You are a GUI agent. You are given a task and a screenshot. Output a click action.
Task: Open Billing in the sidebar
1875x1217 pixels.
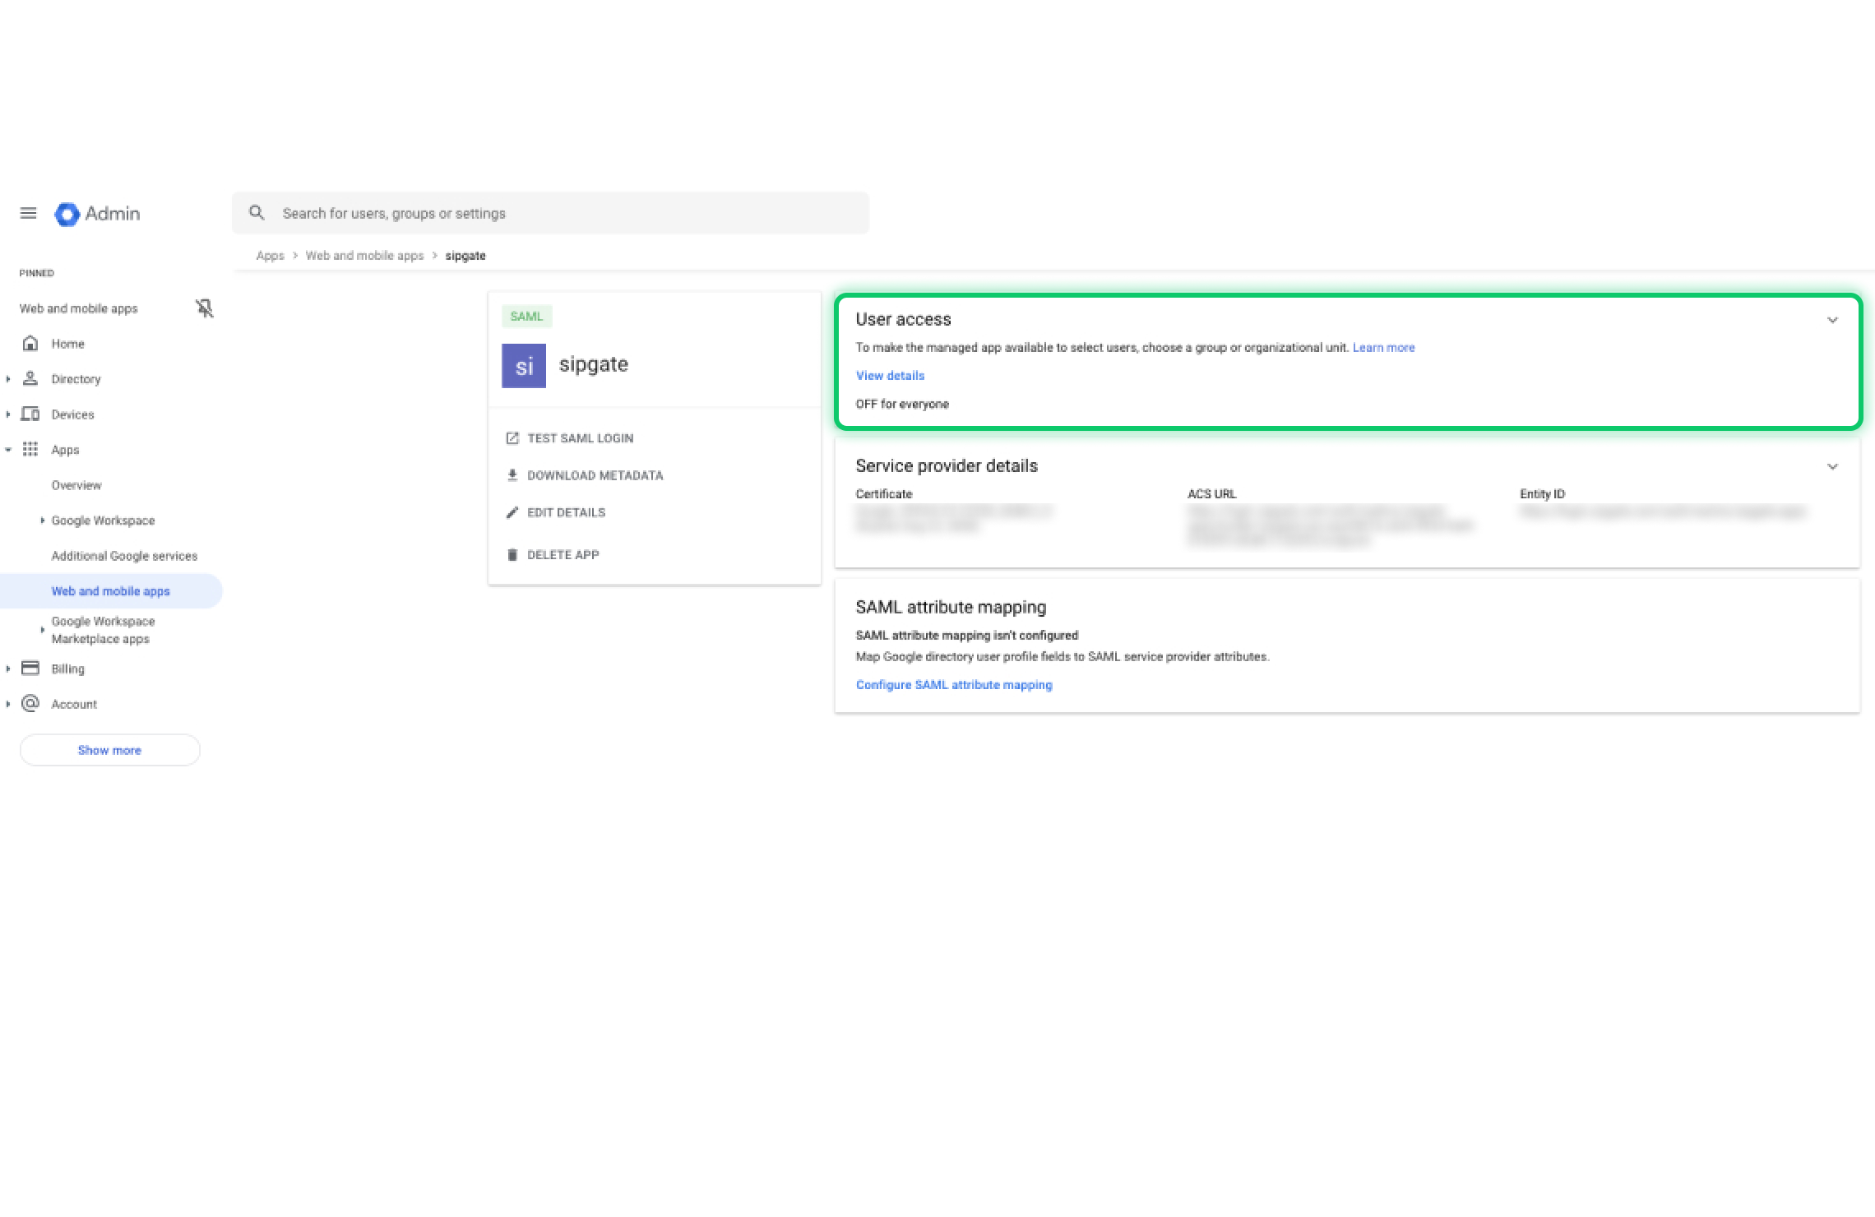(x=67, y=669)
